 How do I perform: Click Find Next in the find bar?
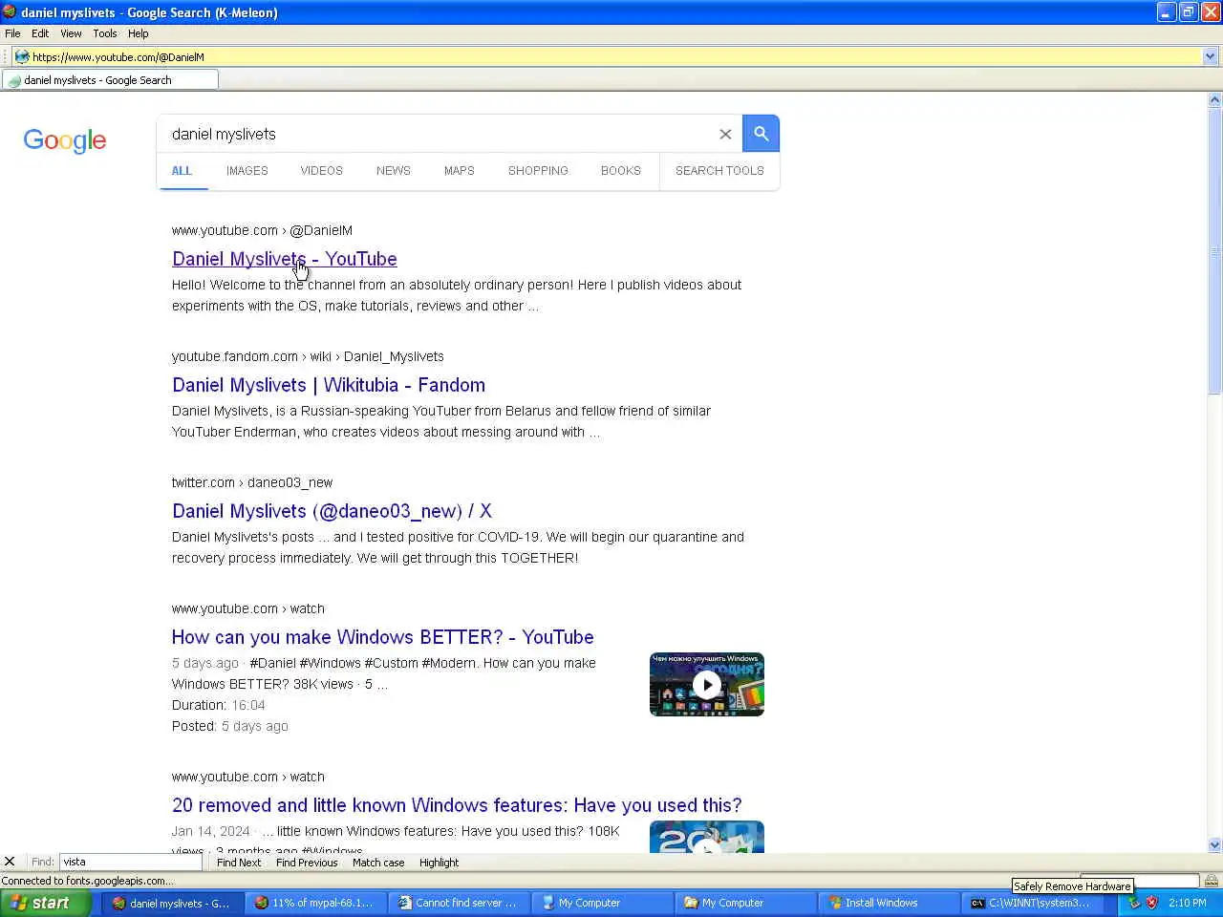coord(239,863)
